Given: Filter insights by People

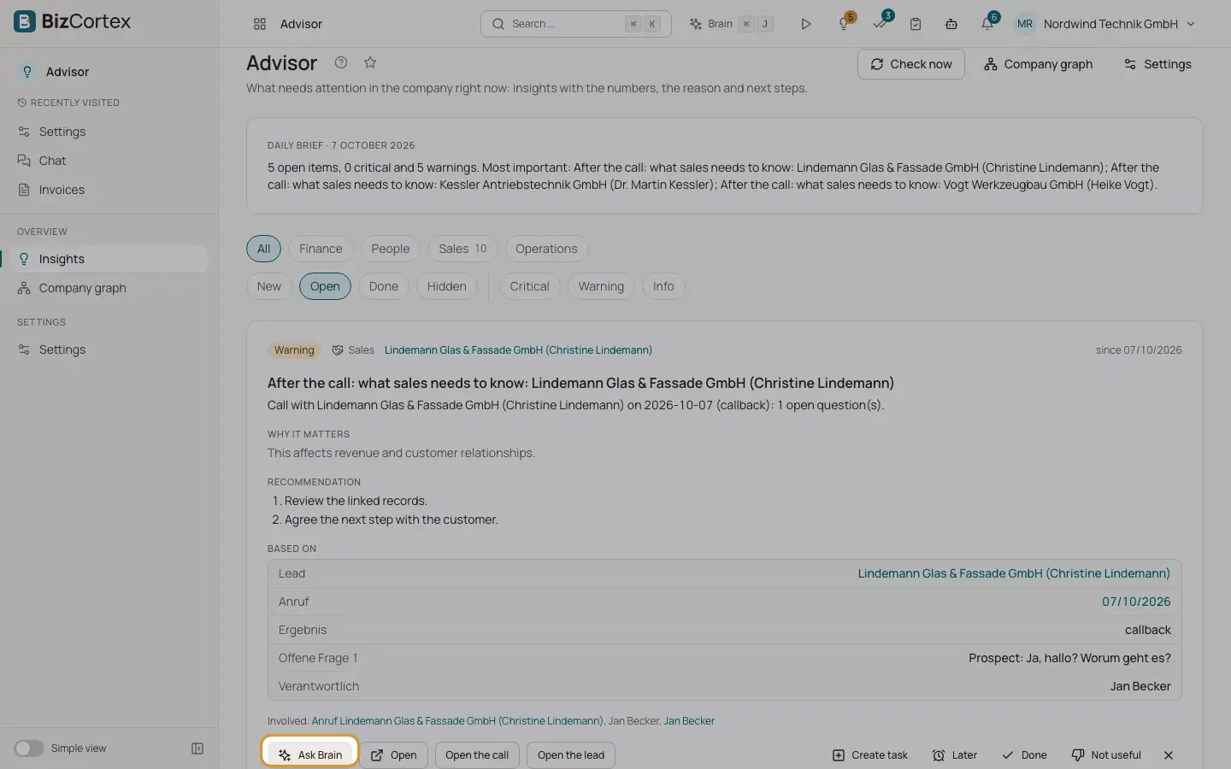Looking at the screenshot, I should 391,249.
